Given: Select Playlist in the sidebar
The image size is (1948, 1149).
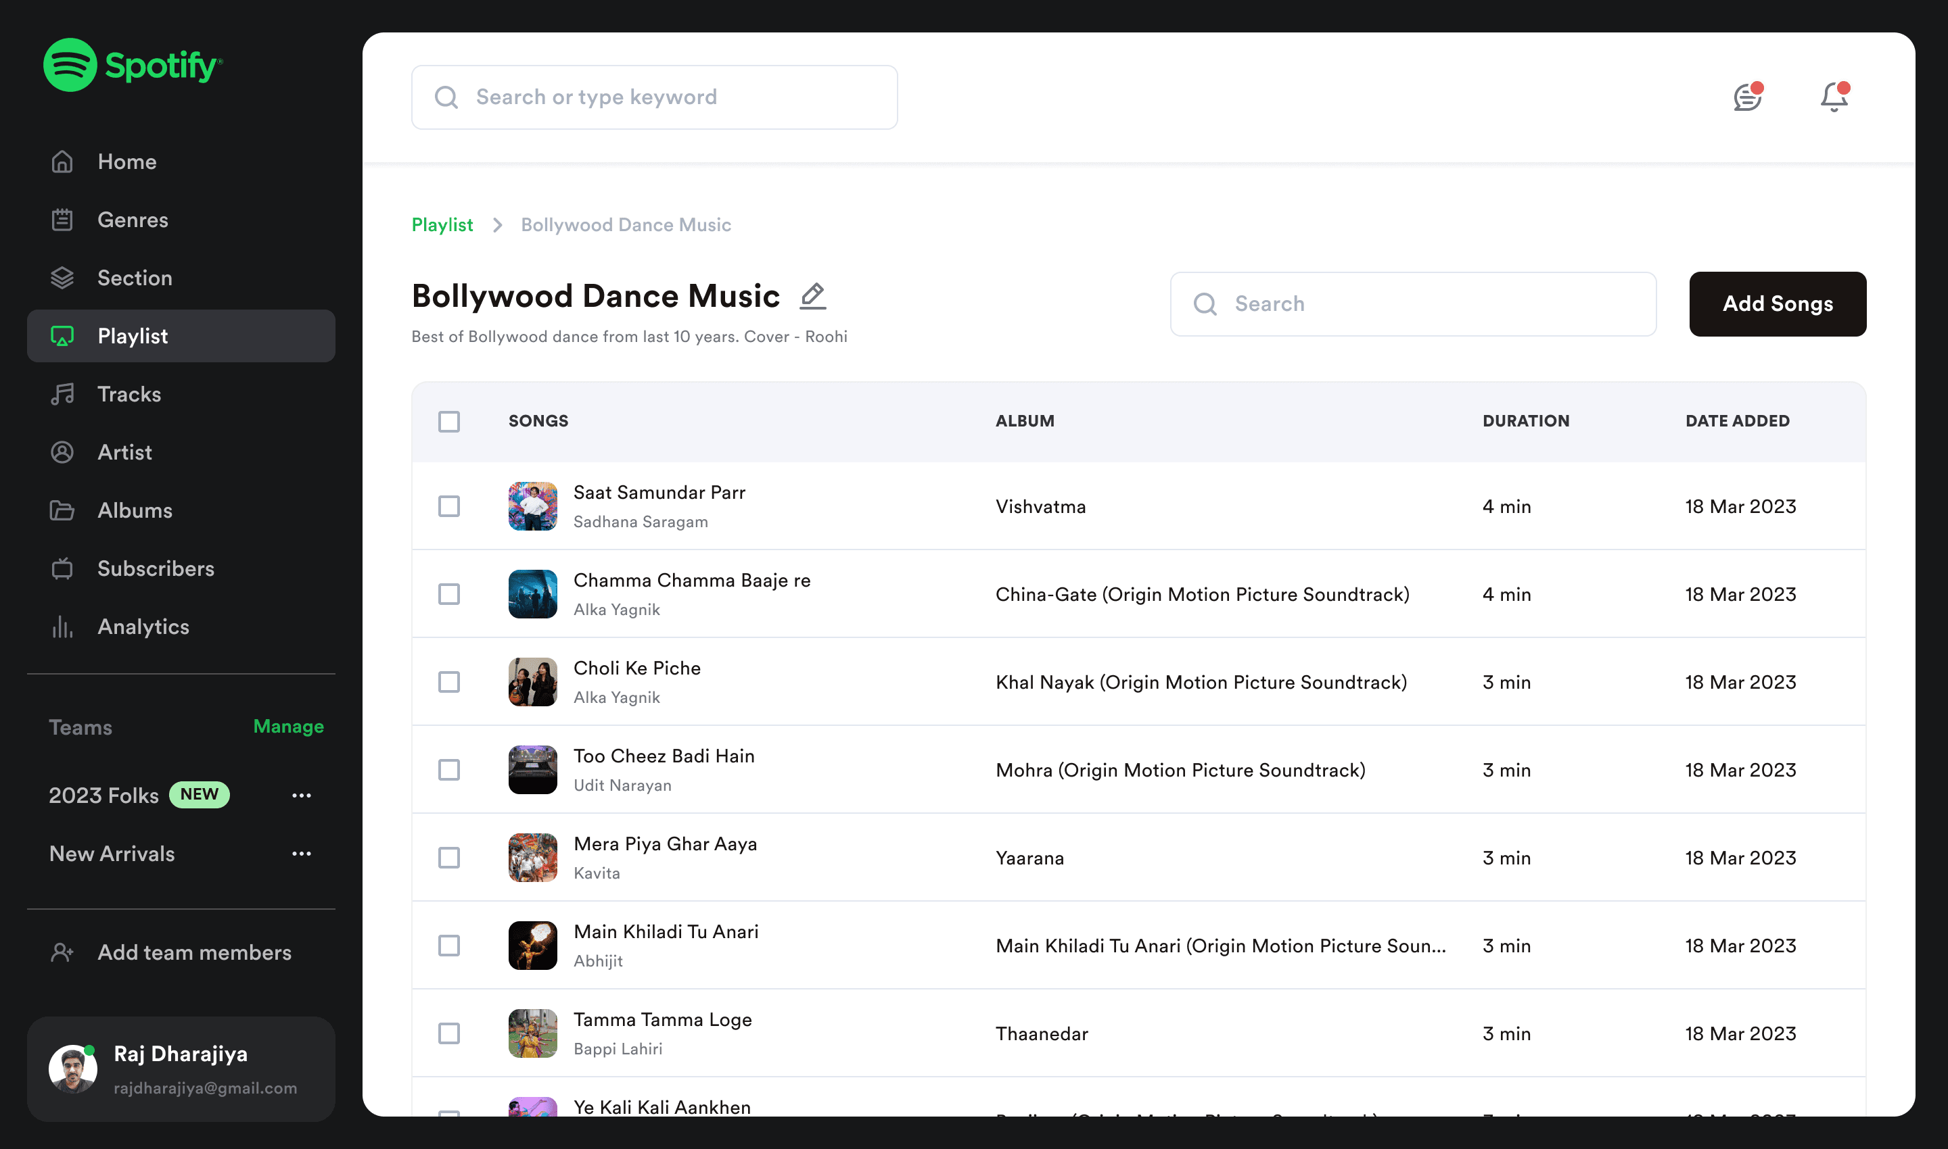Looking at the screenshot, I should click(181, 336).
